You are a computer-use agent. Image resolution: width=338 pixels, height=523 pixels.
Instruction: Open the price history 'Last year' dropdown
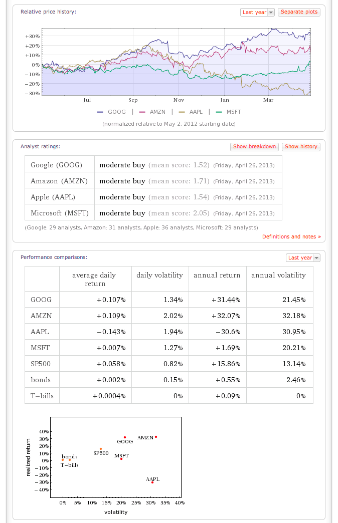[x=258, y=12]
